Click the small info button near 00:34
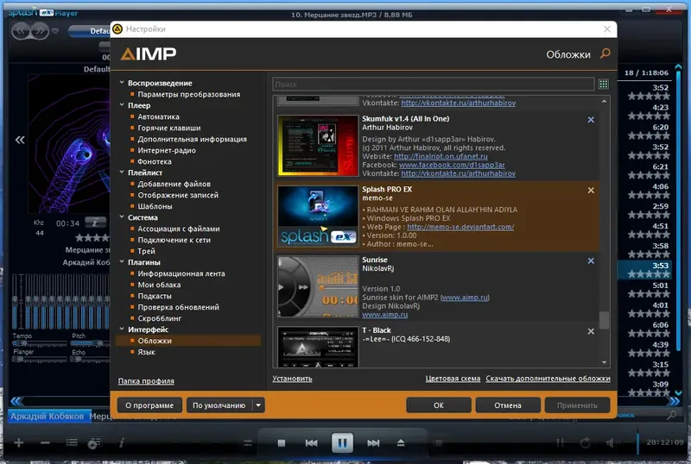The width and height of the screenshot is (691, 464). point(95,223)
